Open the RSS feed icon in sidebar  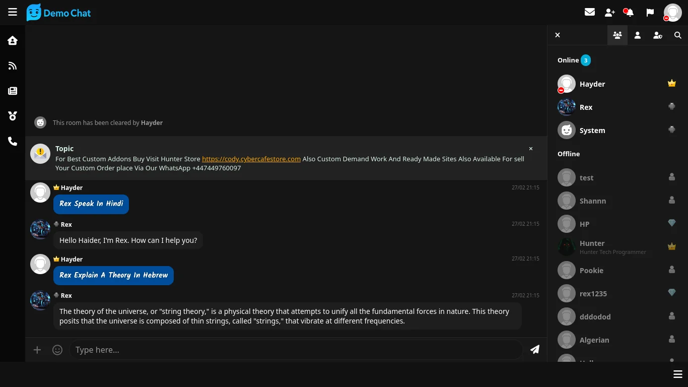[x=13, y=66]
